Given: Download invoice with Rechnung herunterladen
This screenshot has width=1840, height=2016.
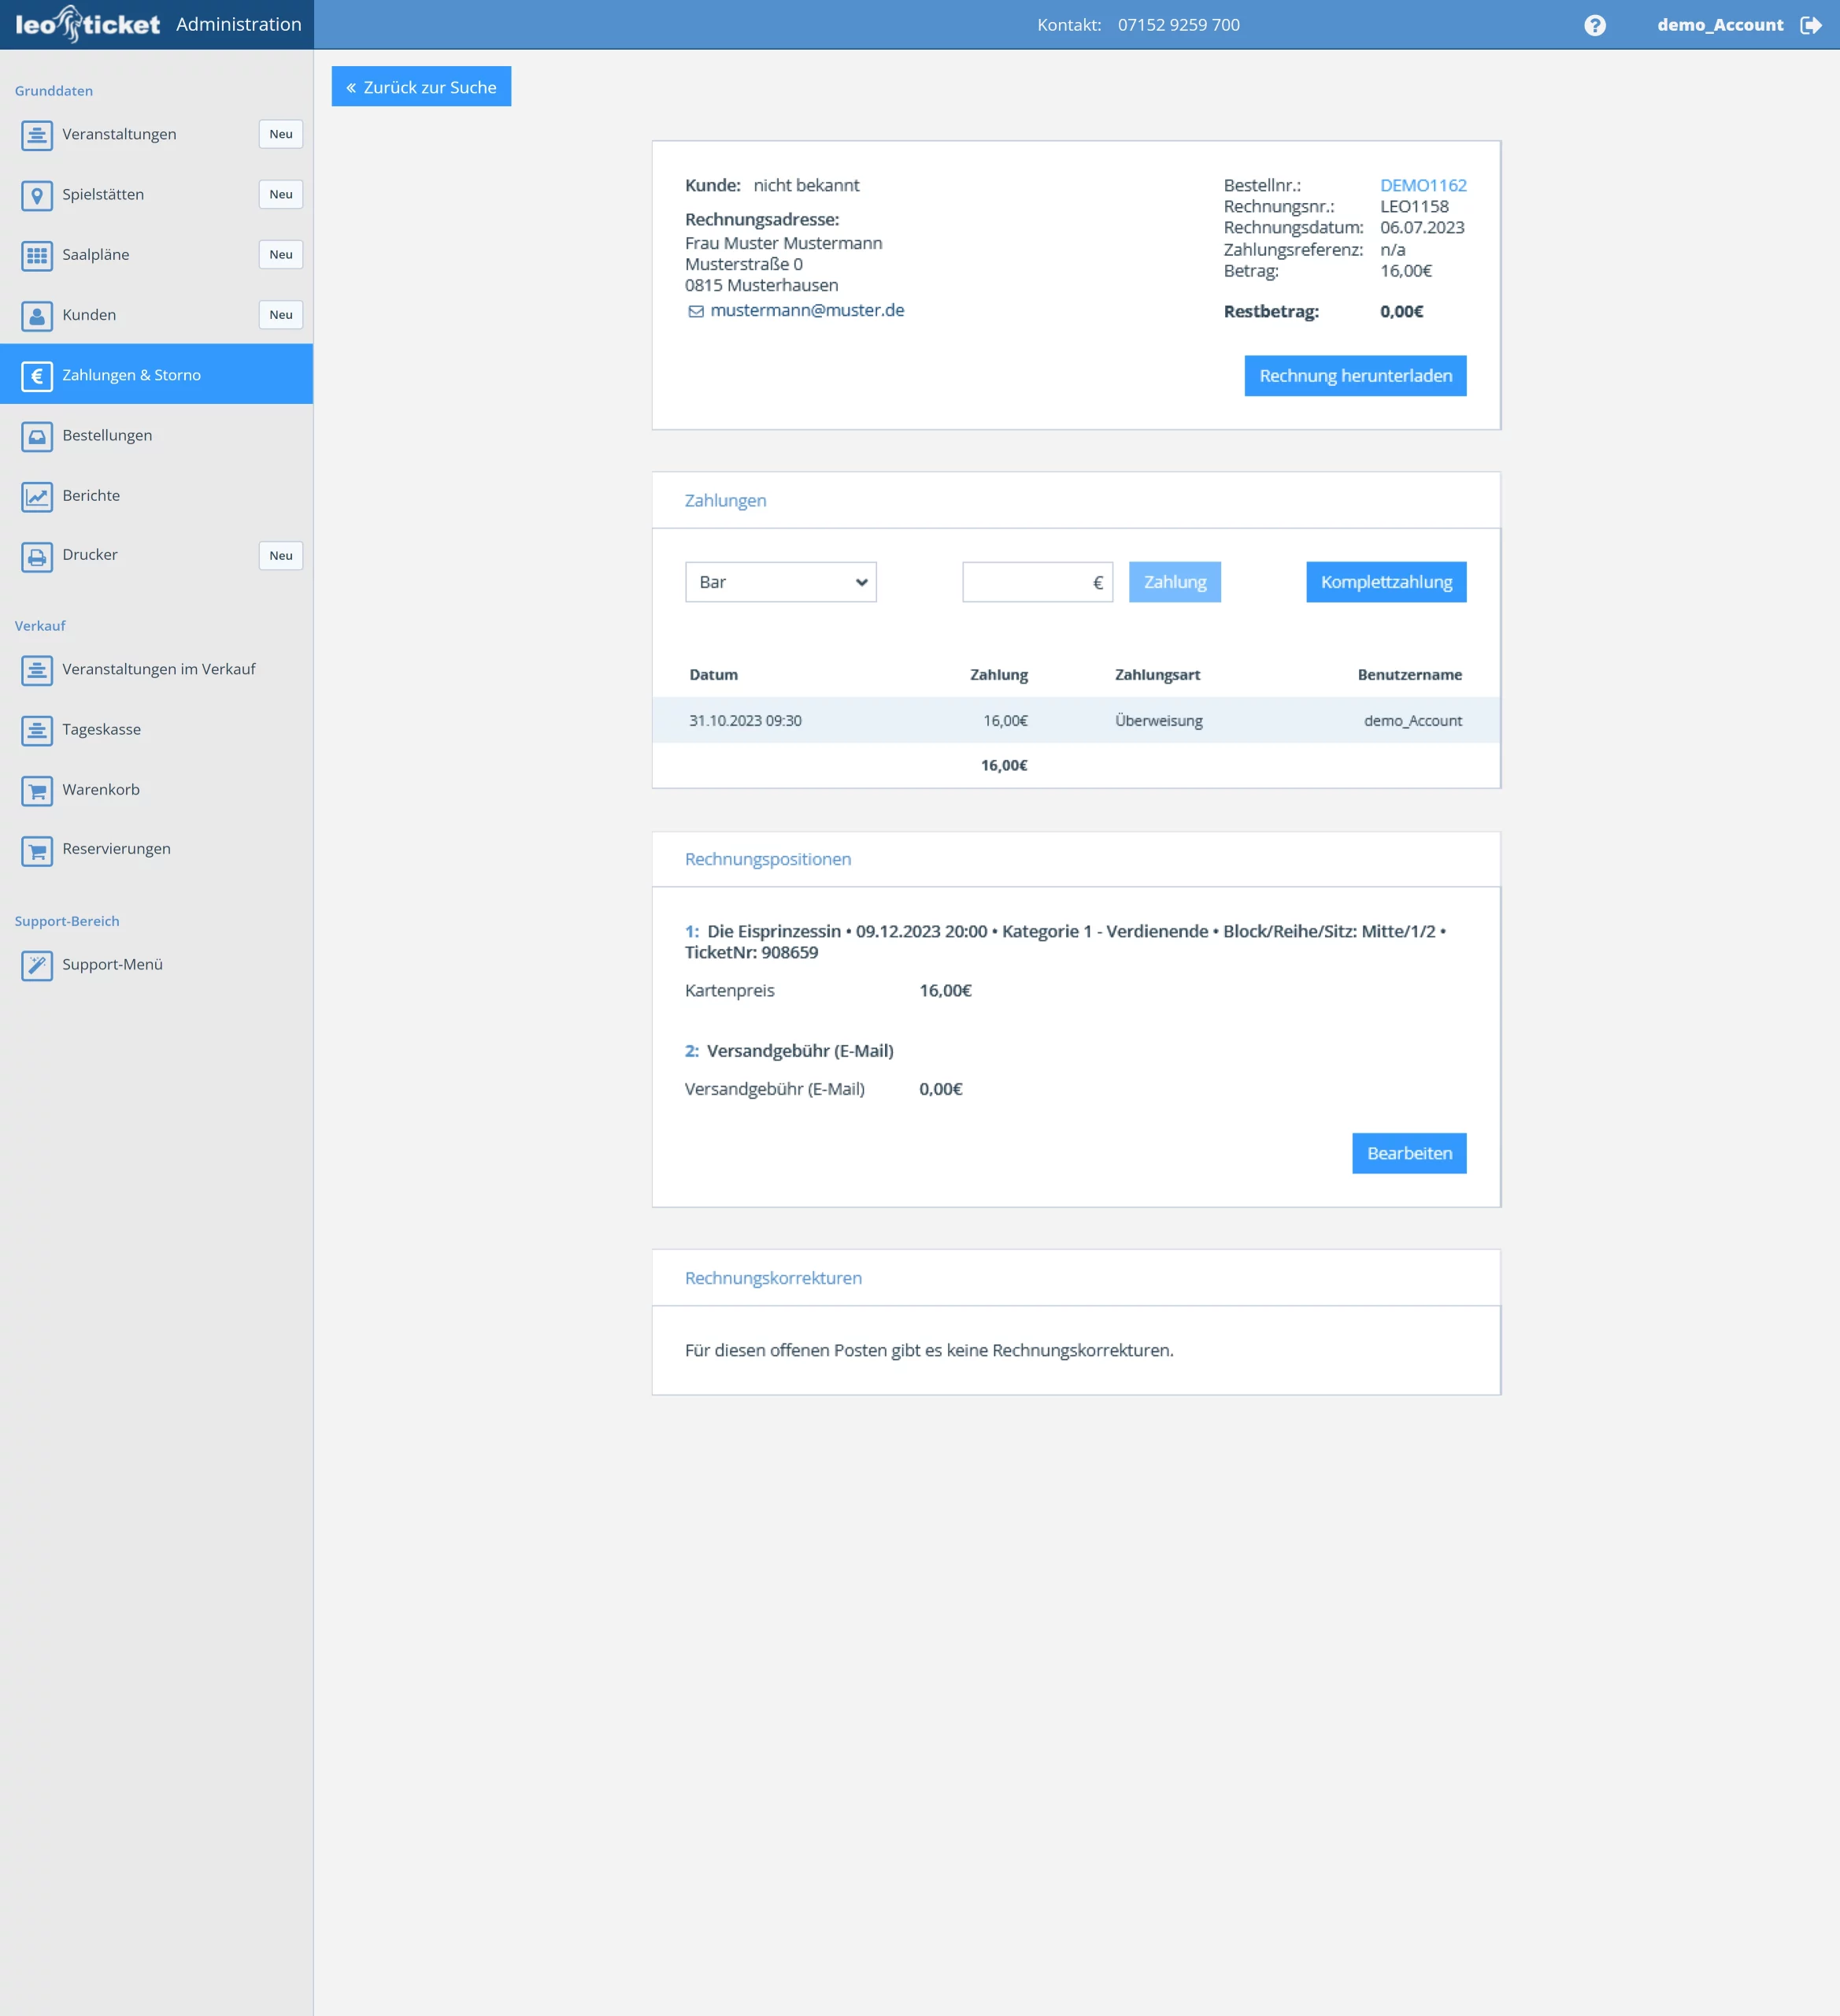Looking at the screenshot, I should click(x=1354, y=376).
